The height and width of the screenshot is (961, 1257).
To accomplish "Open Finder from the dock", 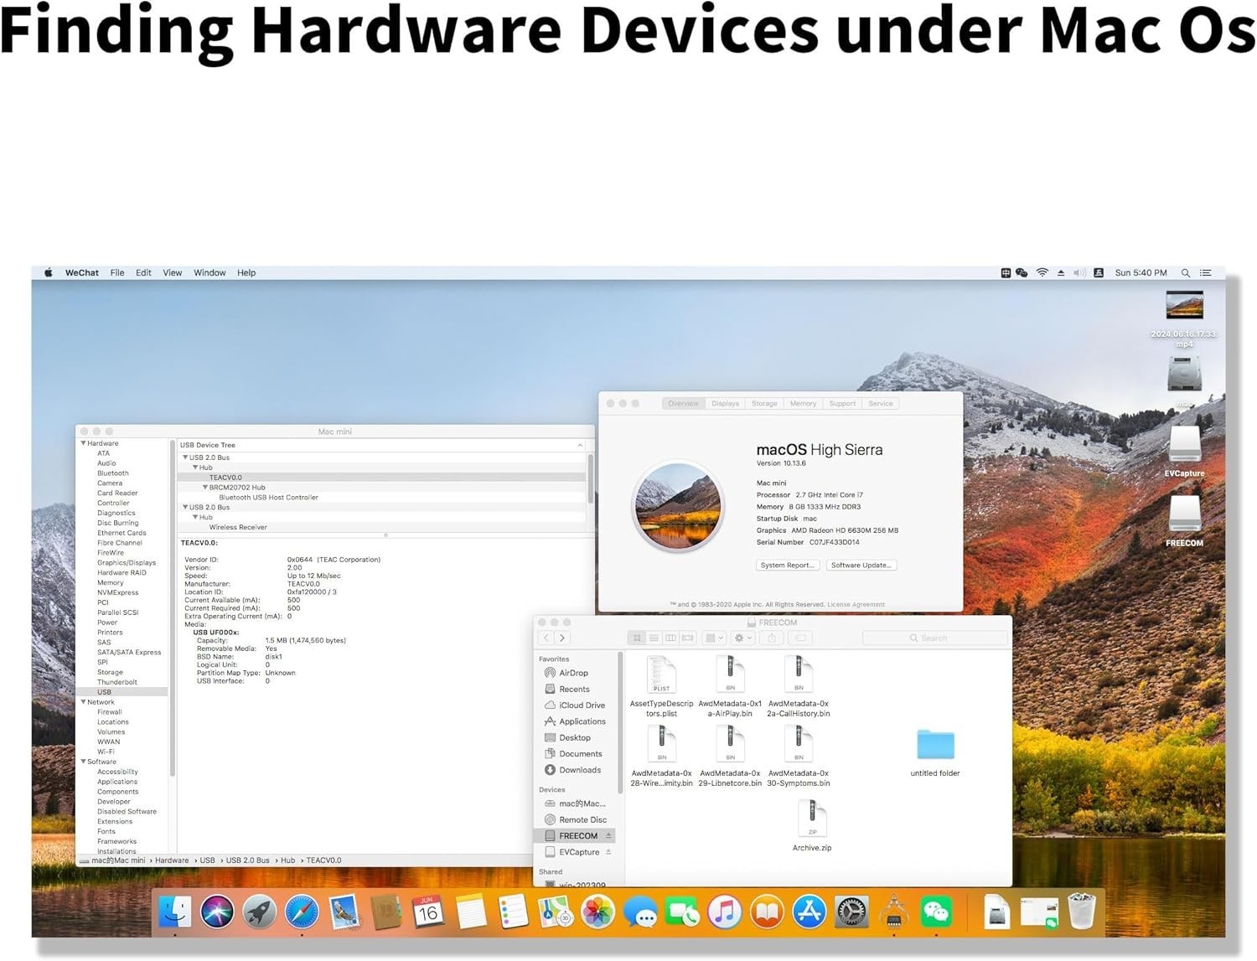I will [174, 912].
